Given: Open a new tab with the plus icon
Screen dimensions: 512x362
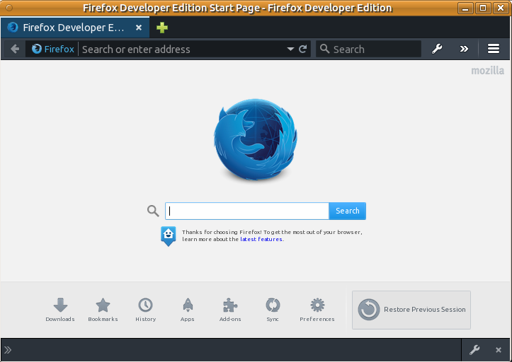Looking at the screenshot, I should (x=162, y=28).
